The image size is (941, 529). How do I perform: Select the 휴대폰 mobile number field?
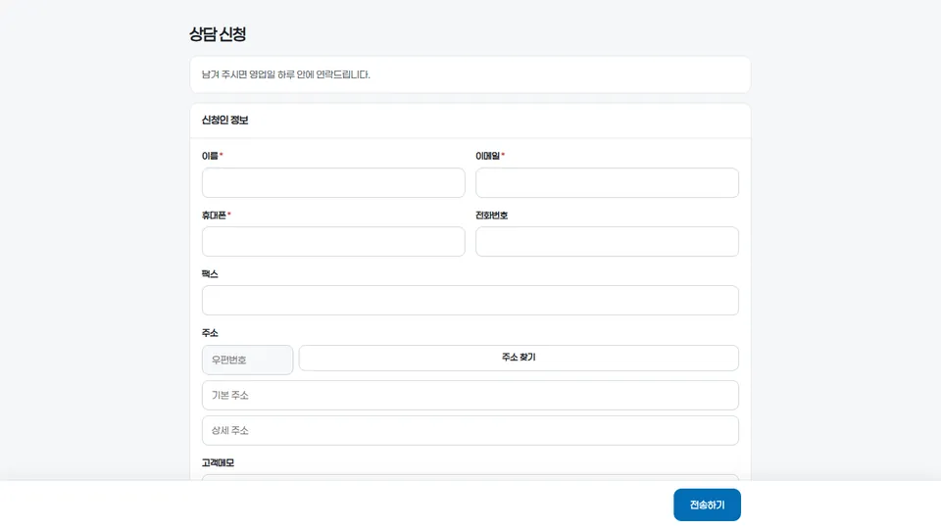coord(333,242)
